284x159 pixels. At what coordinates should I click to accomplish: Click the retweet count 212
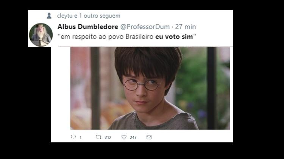pos(108,137)
